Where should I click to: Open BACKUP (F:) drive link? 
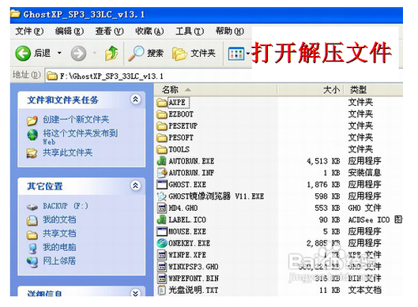[66, 206]
